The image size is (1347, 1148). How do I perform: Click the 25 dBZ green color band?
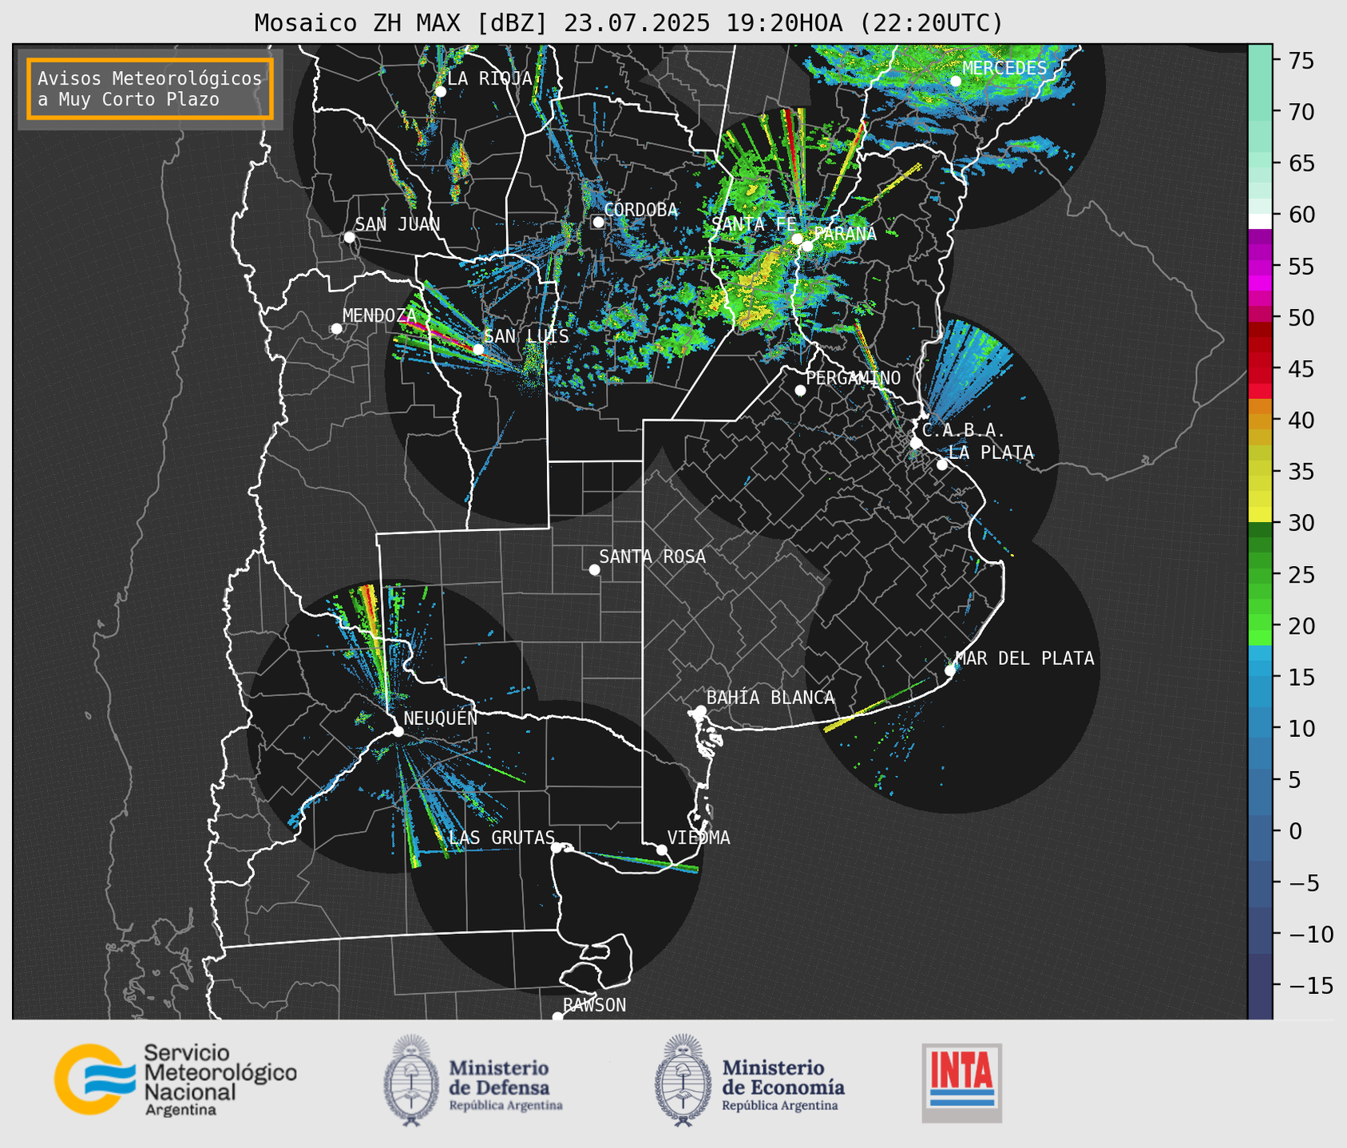point(1259,574)
